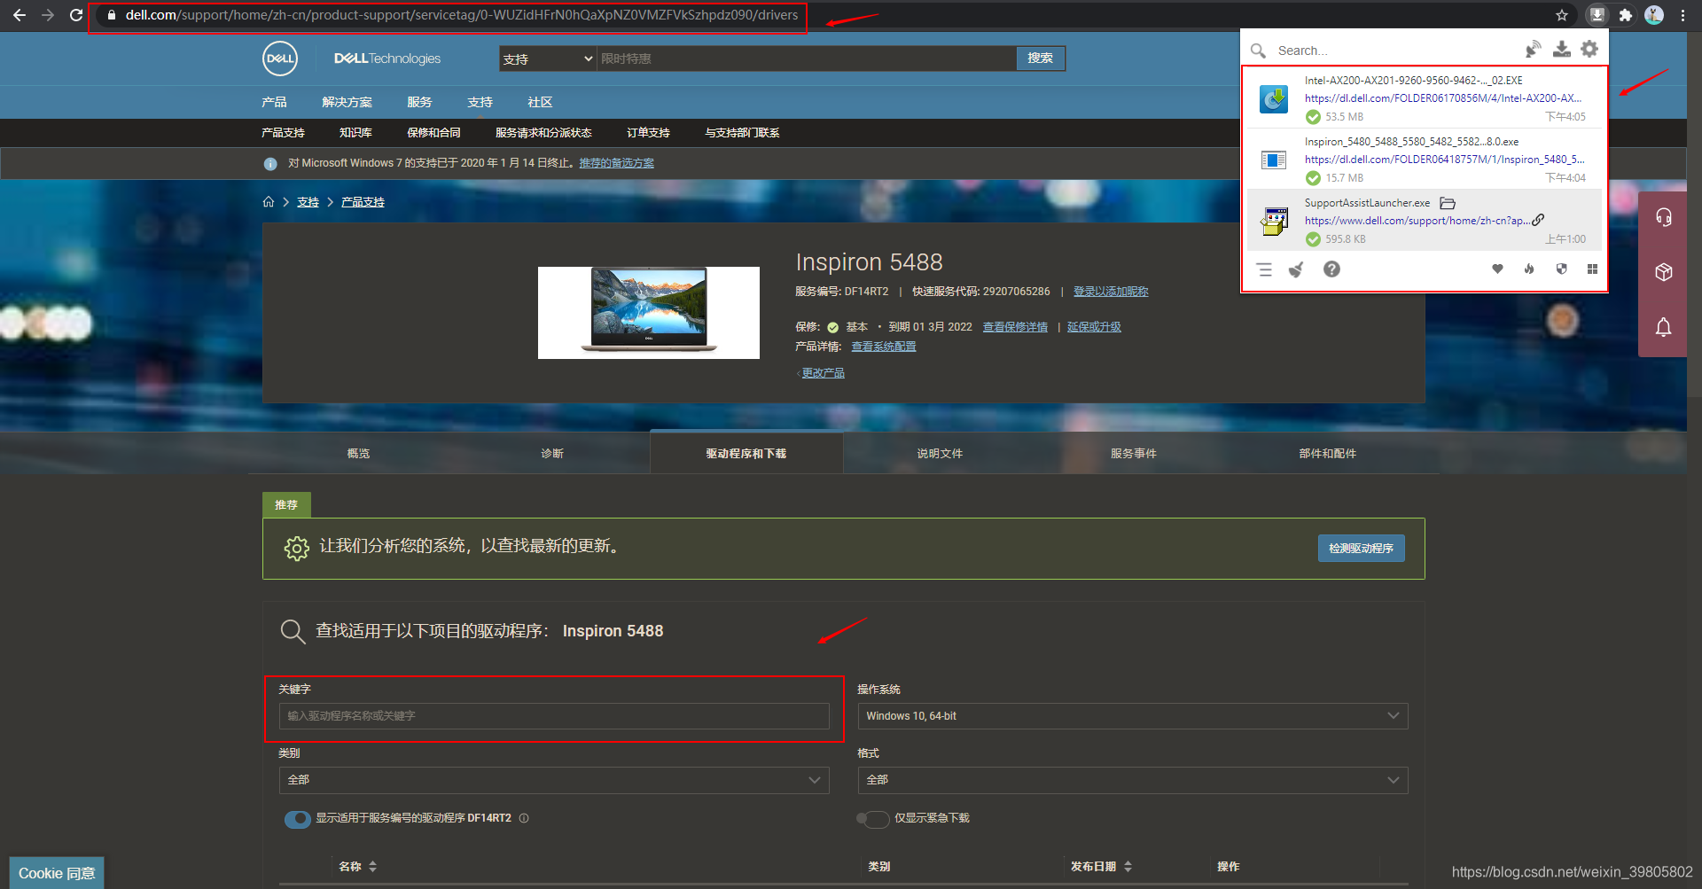Switch to the 概览 tab
The image size is (1702, 889).
tap(358, 453)
